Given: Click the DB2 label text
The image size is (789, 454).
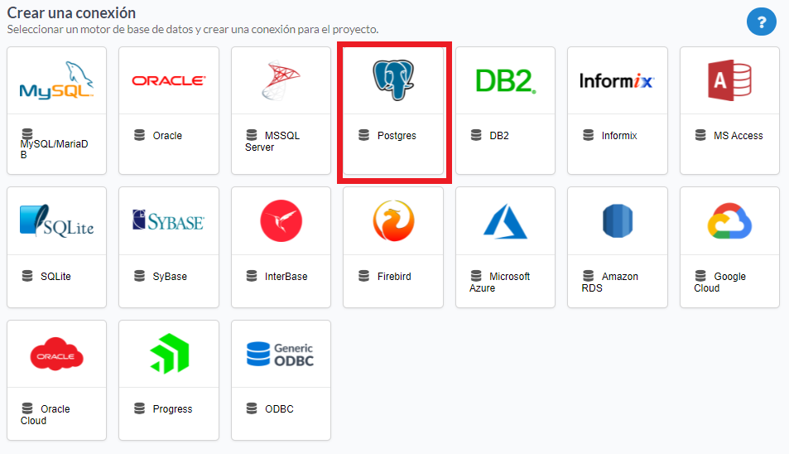Looking at the screenshot, I should tap(499, 136).
